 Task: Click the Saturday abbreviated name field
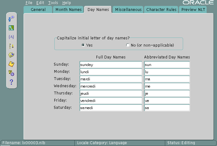click(x=167, y=108)
